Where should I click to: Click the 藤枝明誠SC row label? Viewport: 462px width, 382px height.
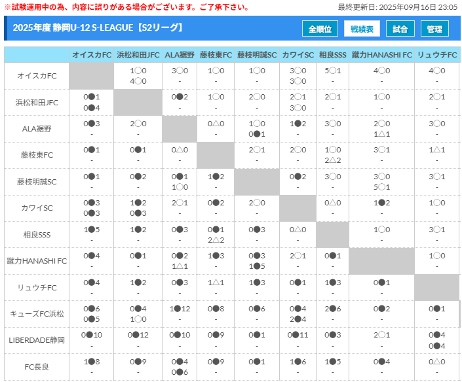coord(37,182)
